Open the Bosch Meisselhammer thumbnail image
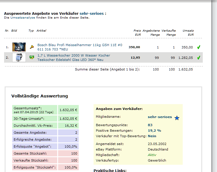Screen dimensions: 217x172 tap(19, 47)
